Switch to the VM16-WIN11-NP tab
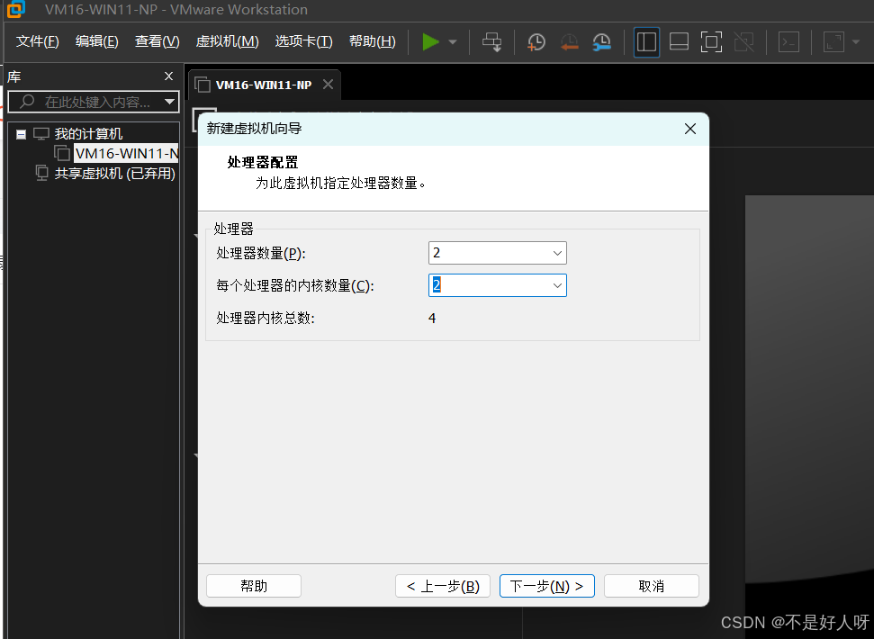The width and height of the screenshot is (874, 639). coord(263,85)
